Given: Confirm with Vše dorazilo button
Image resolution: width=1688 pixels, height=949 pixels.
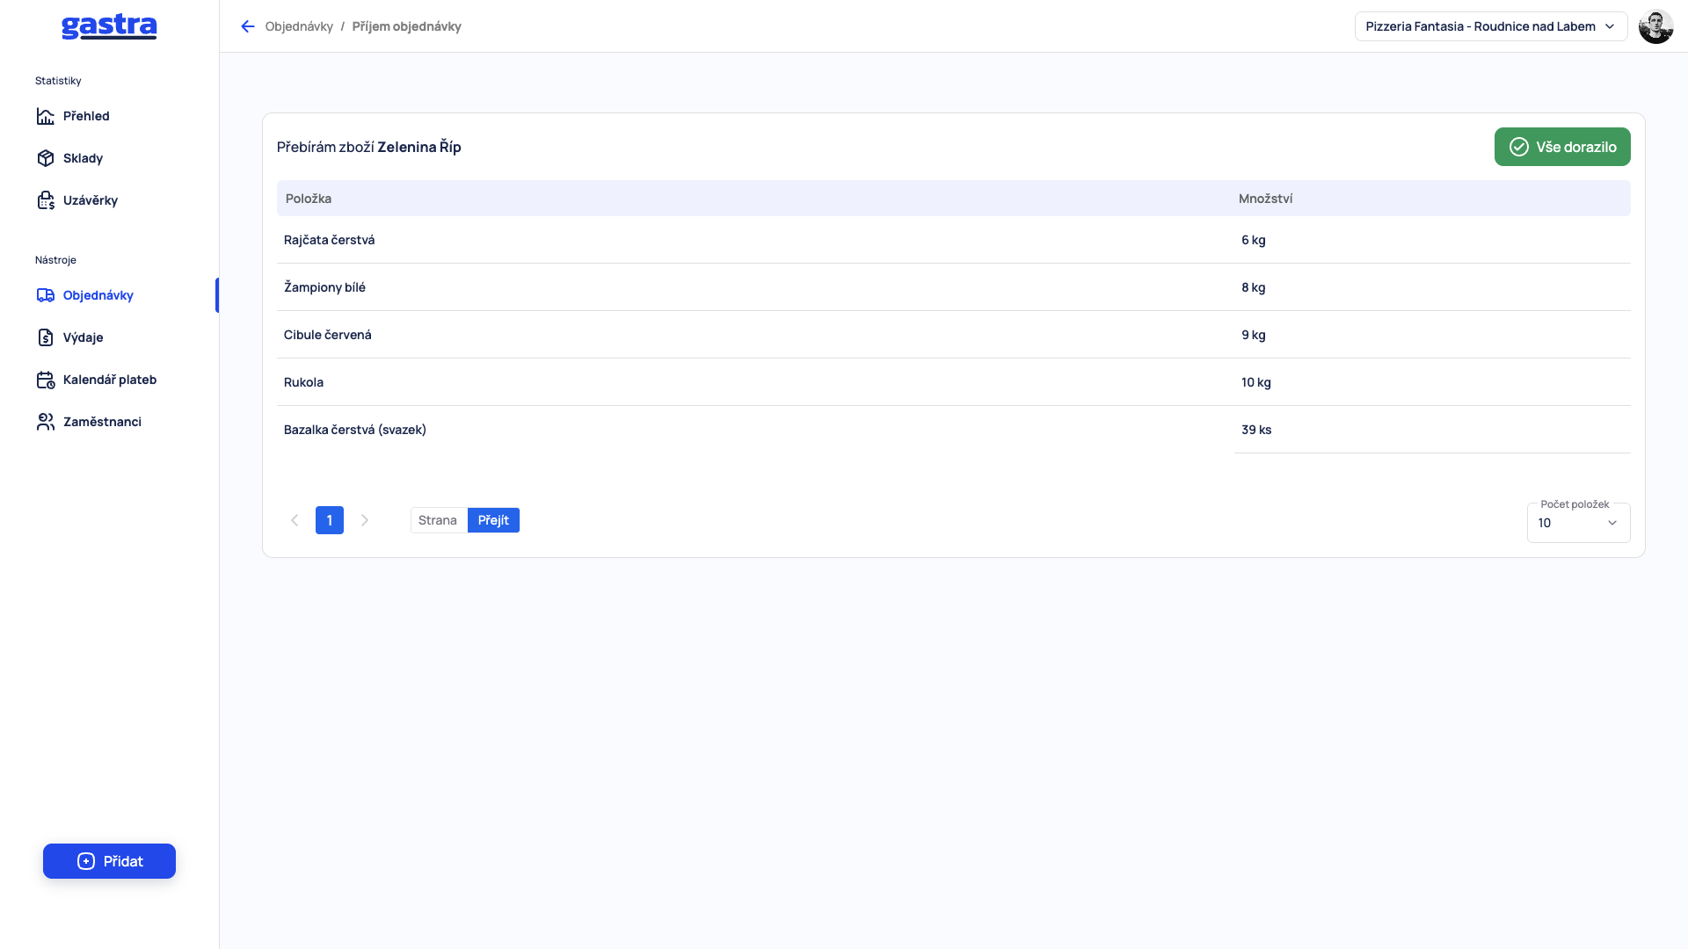Looking at the screenshot, I should point(1562,147).
